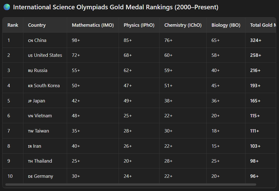Select the JP flag code icon
This screenshot has height=191, width=279.
(x=30, y=101)
